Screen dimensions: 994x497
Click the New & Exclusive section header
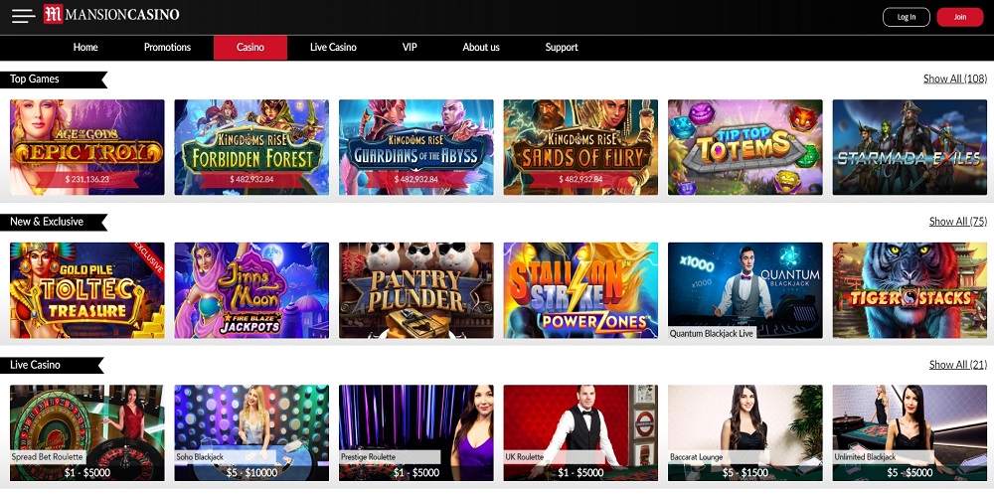click(x=54, y=222)
